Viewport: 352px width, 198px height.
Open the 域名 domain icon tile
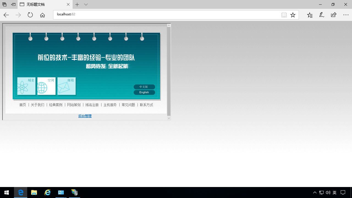click(x=26, y=86)
